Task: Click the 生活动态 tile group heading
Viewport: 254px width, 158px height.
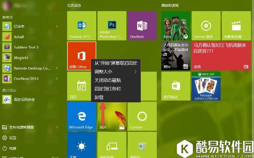Action: click(74, 5)
